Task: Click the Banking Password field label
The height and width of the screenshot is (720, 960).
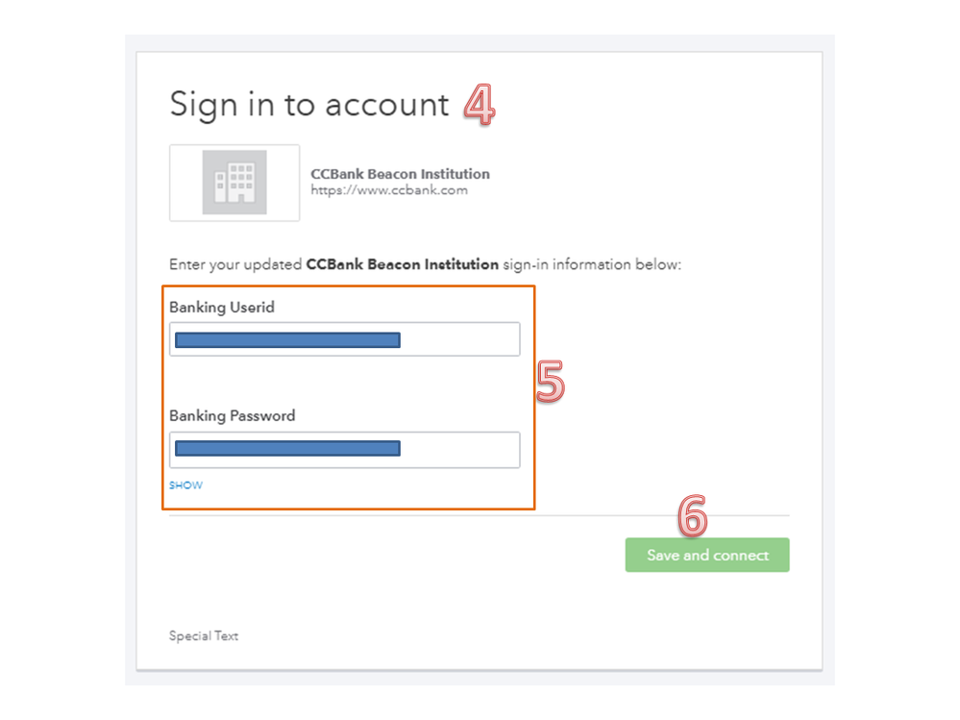Action: [232, 415]
